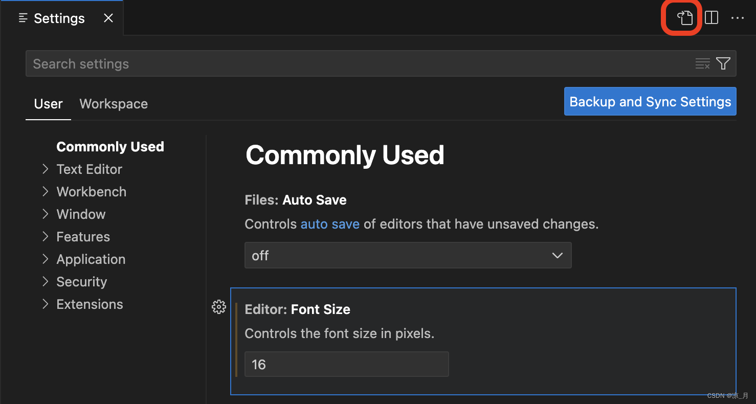Click the Split Editor icon
This screenshot has width=756, height=404.
[711, 18]
